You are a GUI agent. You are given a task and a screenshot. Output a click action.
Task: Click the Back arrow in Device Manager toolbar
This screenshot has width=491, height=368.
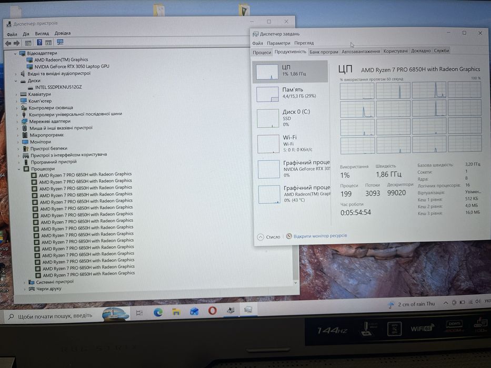pos(8,43)
